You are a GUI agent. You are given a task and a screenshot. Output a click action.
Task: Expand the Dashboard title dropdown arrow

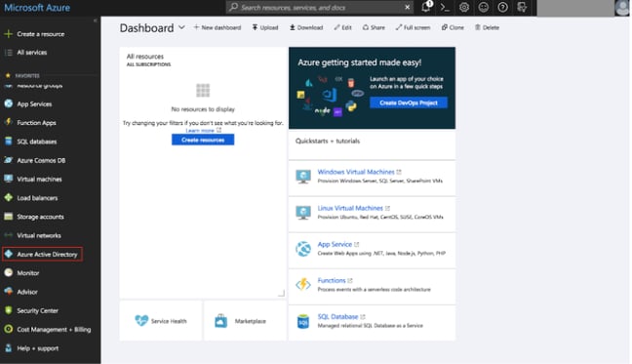point(181,27)
